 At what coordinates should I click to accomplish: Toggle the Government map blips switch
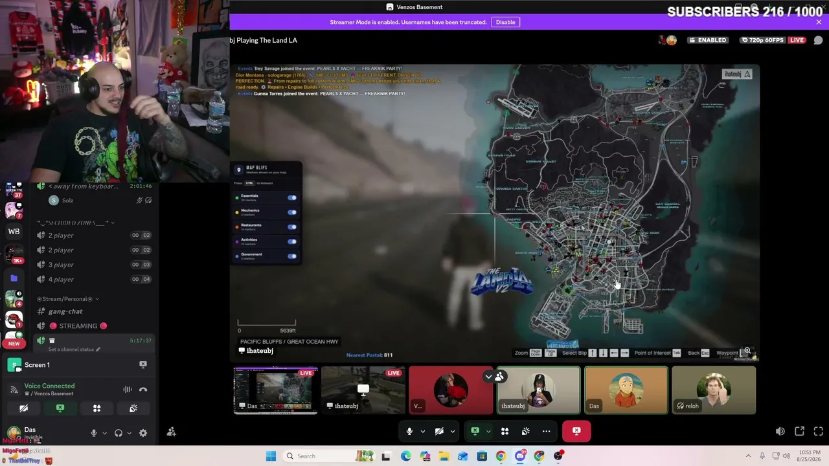tap(292, 256)
